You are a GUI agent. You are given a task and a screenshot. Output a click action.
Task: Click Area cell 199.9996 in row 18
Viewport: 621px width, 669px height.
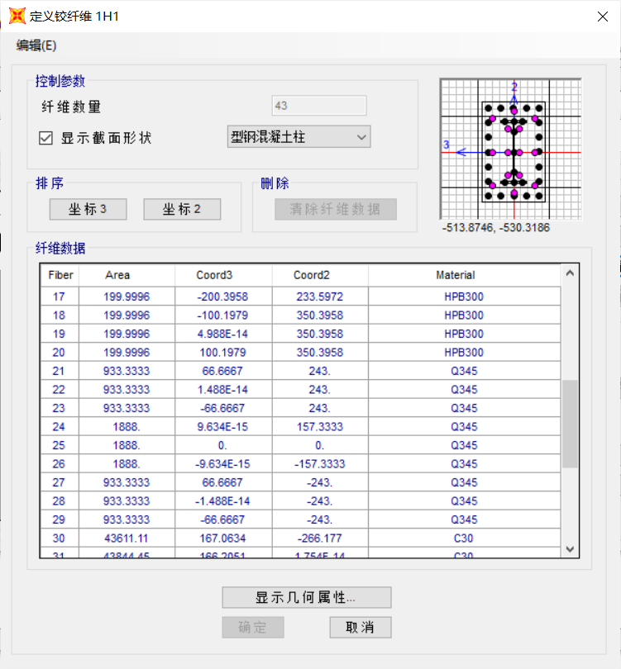(127, 316)
